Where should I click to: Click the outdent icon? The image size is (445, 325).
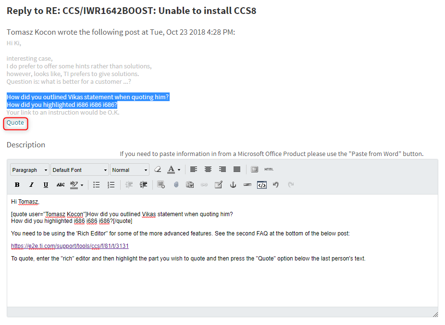[129, 185]
